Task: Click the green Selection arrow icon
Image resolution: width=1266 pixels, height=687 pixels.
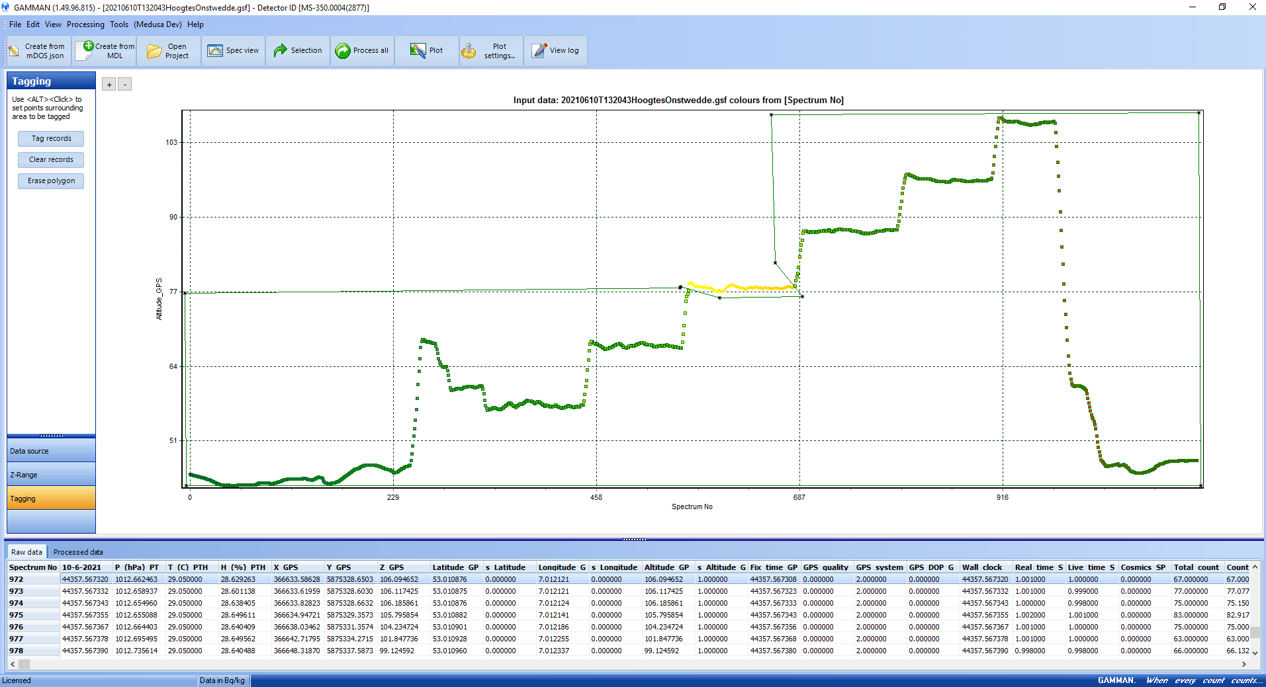Action: click(281, 51)
